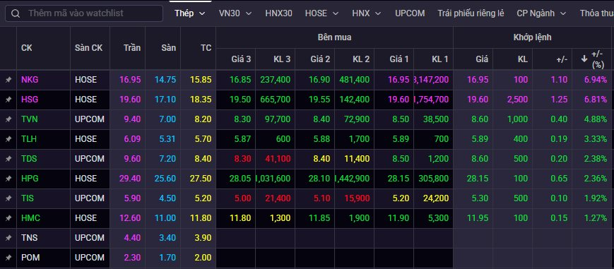Image resolution: width=614 pixels, height=269 pixels.
Task: Toggle the pin icon for HSG
Action: pyautogui.click(x=8, y=100)
